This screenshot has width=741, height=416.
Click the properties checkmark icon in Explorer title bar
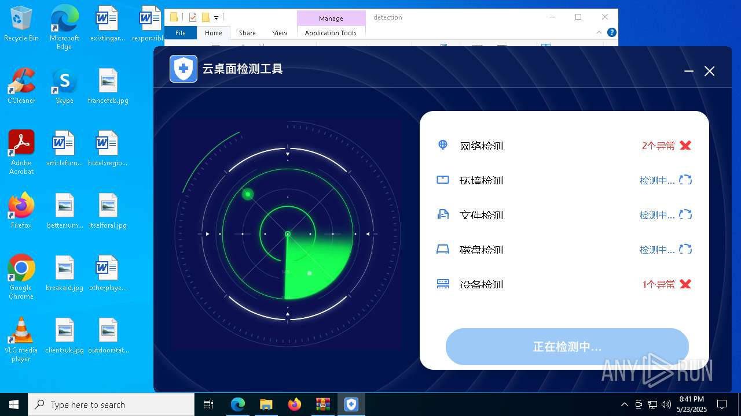click(193, 17)
